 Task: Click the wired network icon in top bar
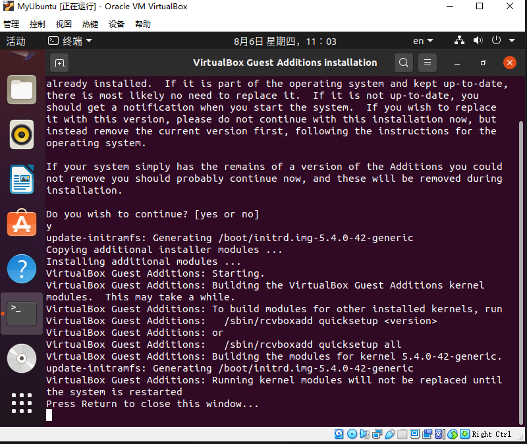click(x=459, y=41)
